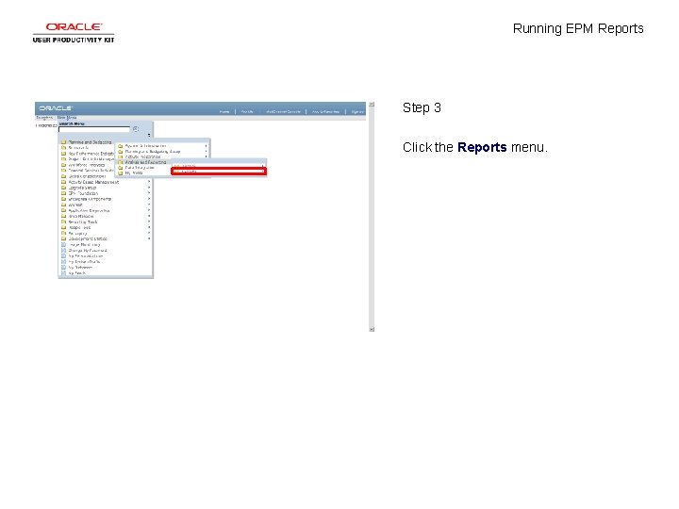Open the Activity Preparation submenu folder
The height and width of the screenshot is (509, 679).
[x=143, y=157]
